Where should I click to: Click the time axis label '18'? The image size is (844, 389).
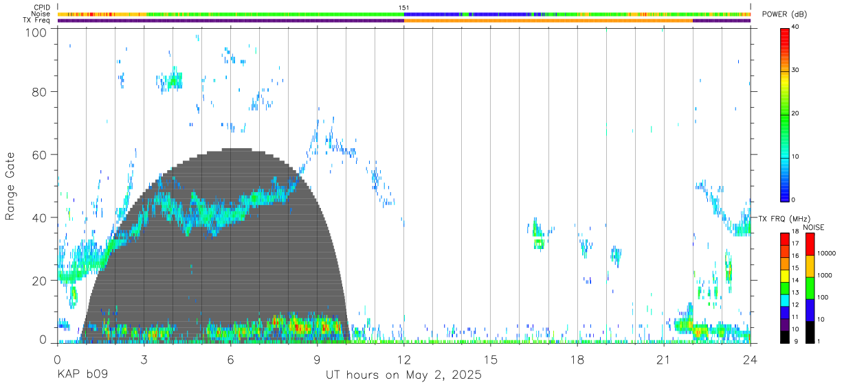click(577, 359)
